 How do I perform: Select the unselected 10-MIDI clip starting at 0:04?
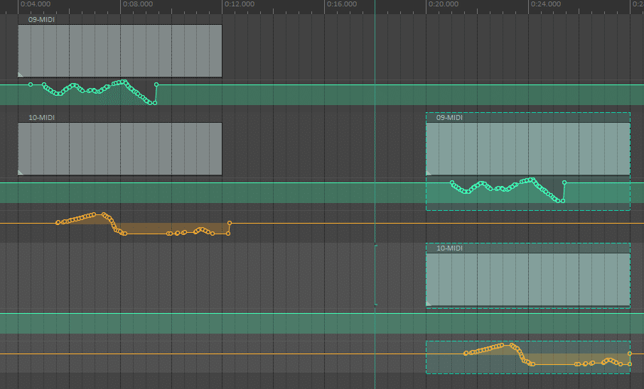[x=120, y=149]
